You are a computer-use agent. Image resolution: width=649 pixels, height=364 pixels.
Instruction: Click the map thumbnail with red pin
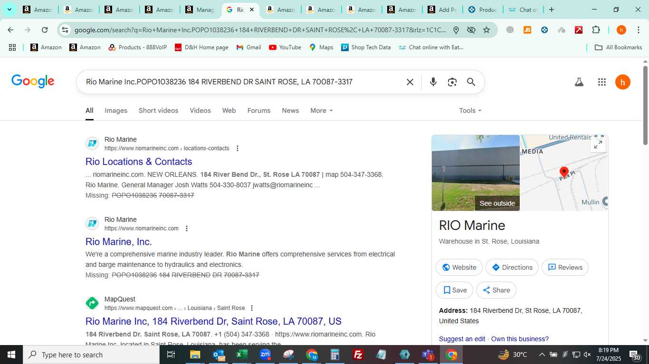[x=564, y=173]
